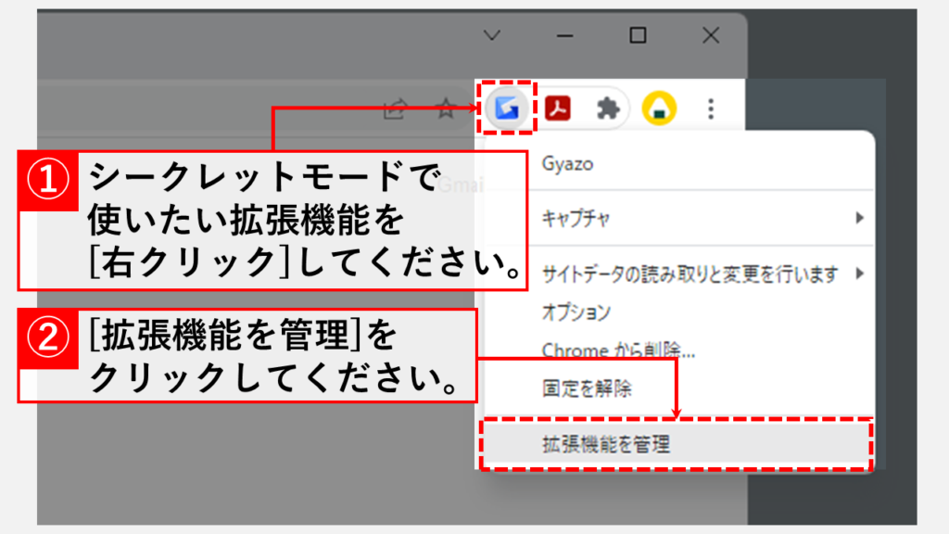The image size is (949, 534).
Task: Open Chrome's three-dot menu
Action: tap(711, 108)
